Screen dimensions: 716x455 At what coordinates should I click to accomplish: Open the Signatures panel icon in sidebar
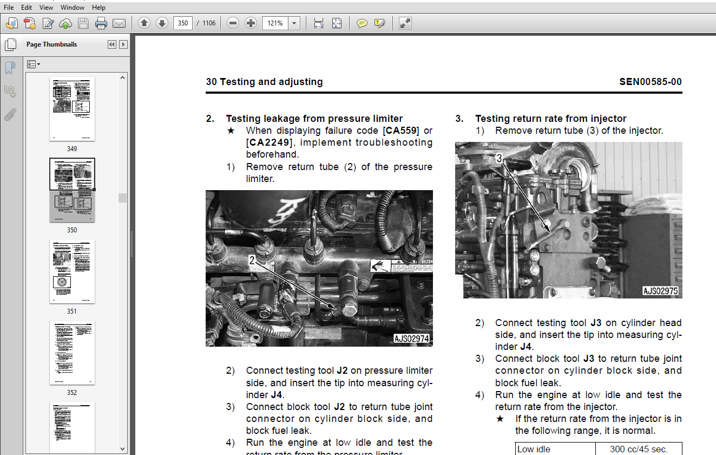10,91
